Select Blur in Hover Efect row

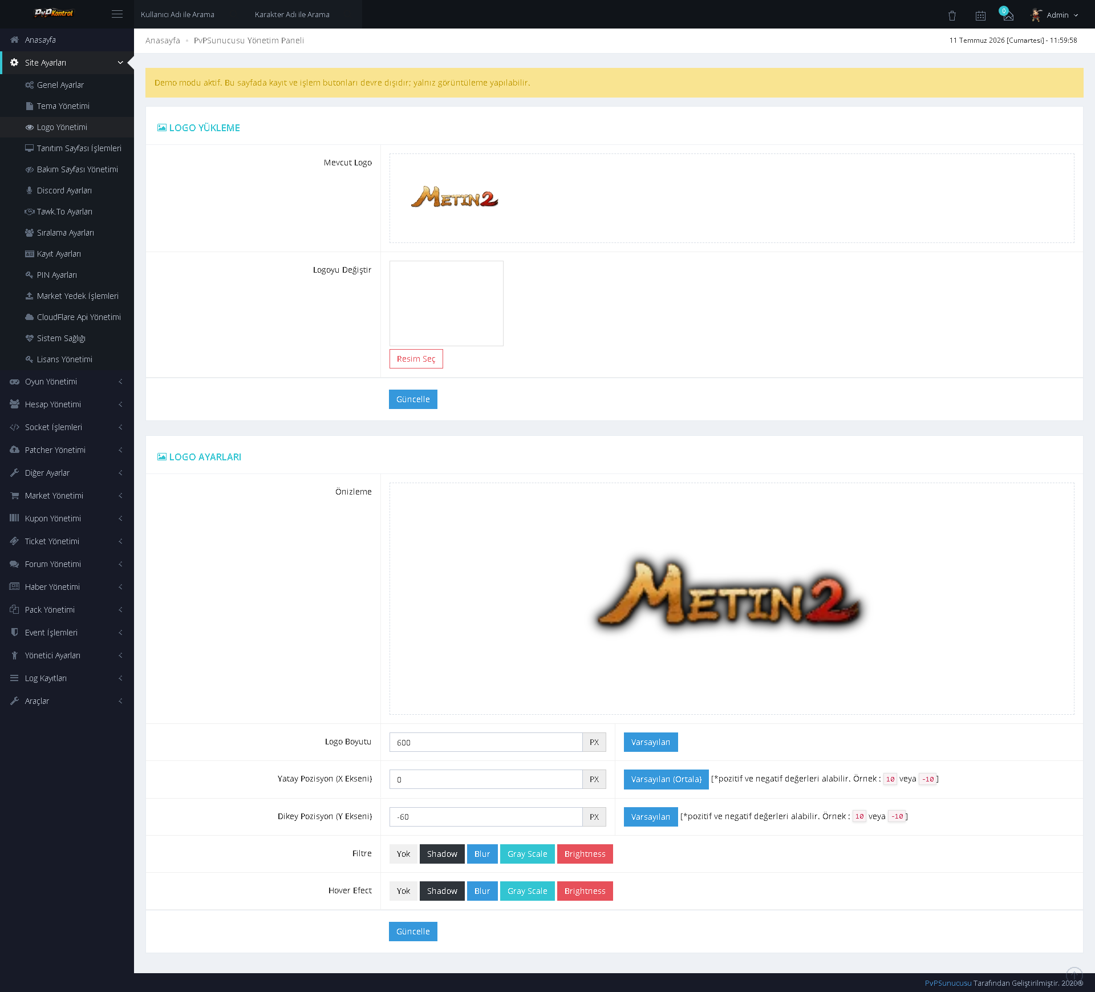point(482,891)
